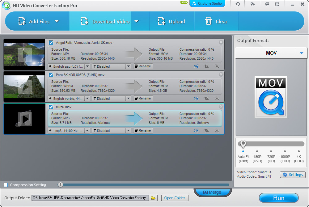The height and width of the screenshot is (207, 309).
Task: Uncheck the Muzik.mov file checkbox
Action: click(x=51, y=107)
